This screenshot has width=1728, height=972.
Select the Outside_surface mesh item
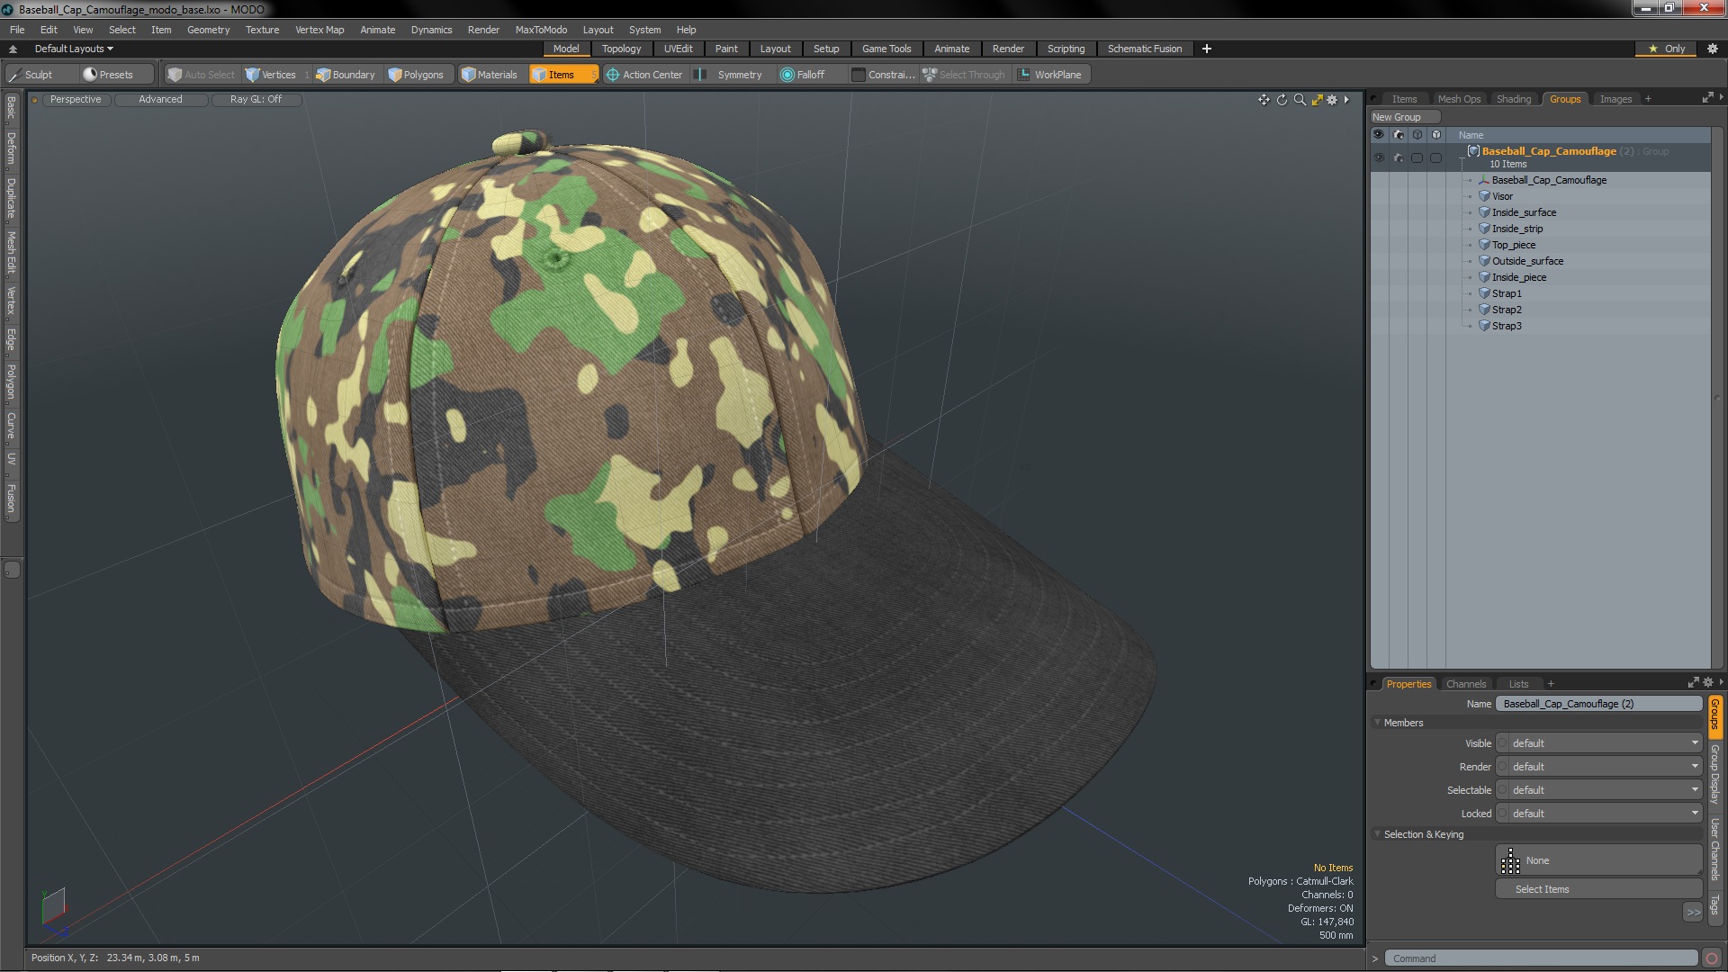[1527, 261]
